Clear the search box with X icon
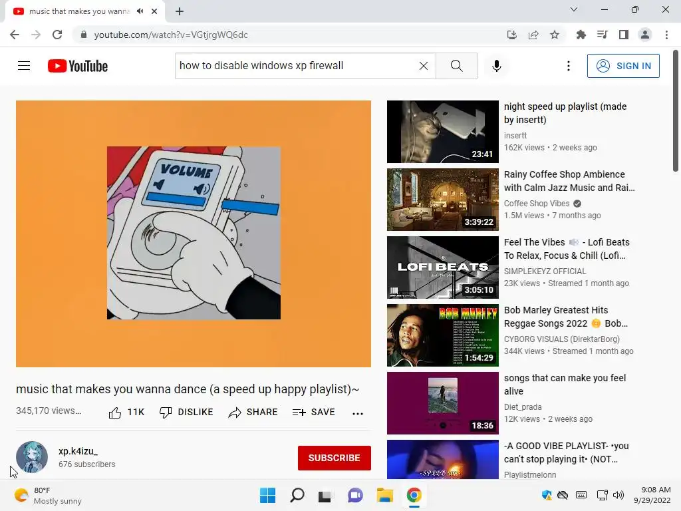 point(424,66)
